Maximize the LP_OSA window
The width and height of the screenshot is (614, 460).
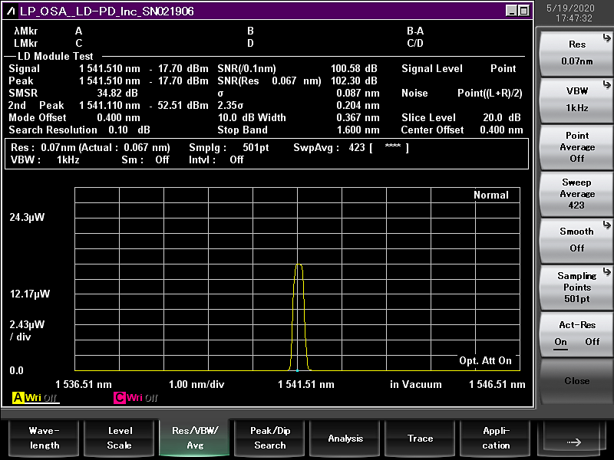(523, 11)
